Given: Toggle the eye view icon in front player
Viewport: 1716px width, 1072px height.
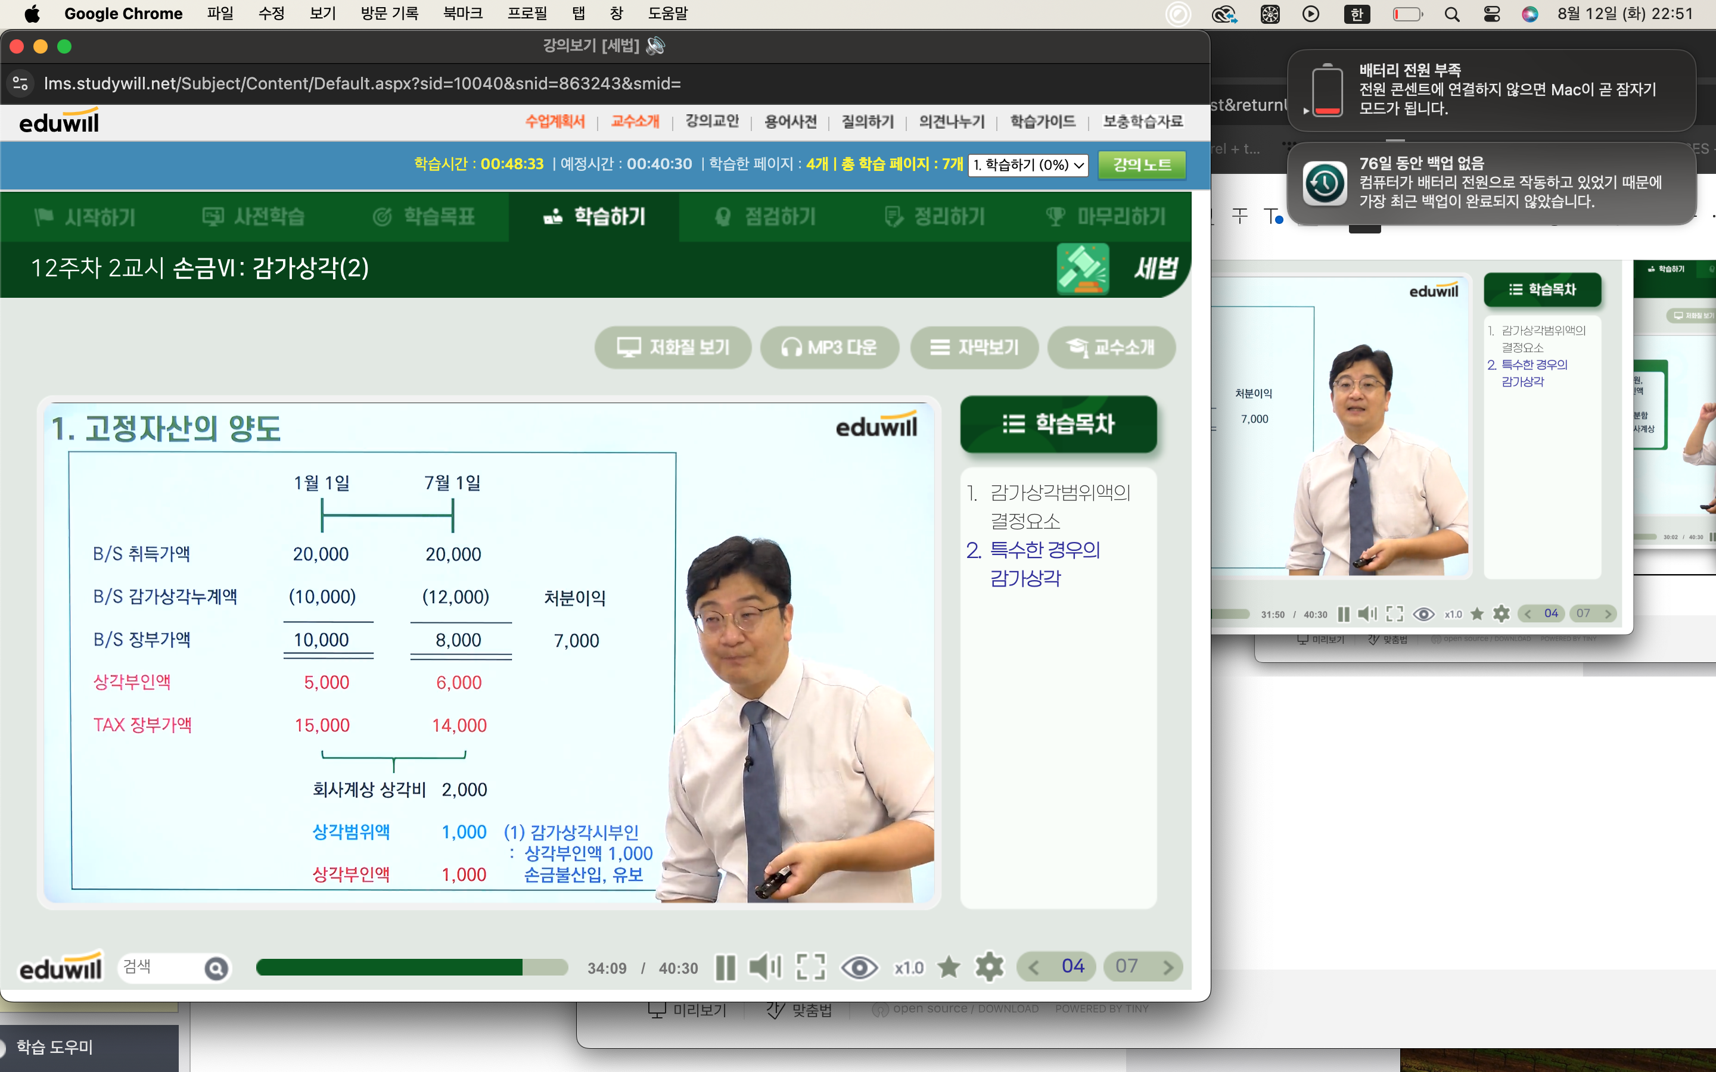Looking at the screenshot, I should [859, 968].
